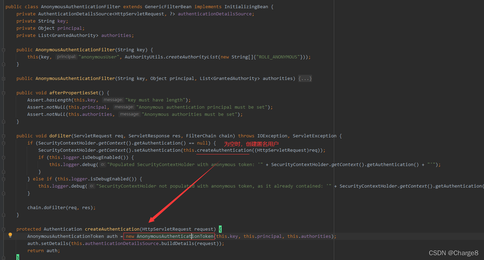Image resolution: width=484 pixels, height=260 pixels.
Task: Click the Assert.hasLength call
Action: (x=49, y=100)
